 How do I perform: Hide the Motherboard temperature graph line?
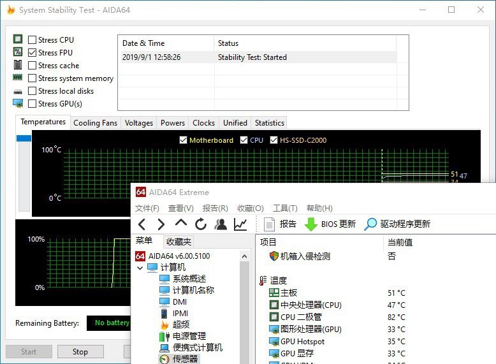click(183, 140)
